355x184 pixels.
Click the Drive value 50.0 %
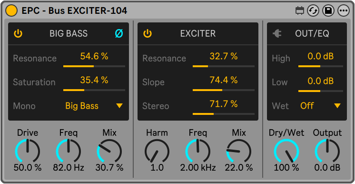point(28,168)
